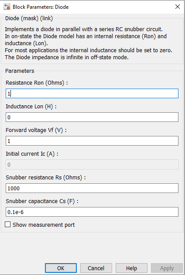Click into the Forward voltage Vf field
The height and width of the screenshot is (275, 185).
(92, 141)
